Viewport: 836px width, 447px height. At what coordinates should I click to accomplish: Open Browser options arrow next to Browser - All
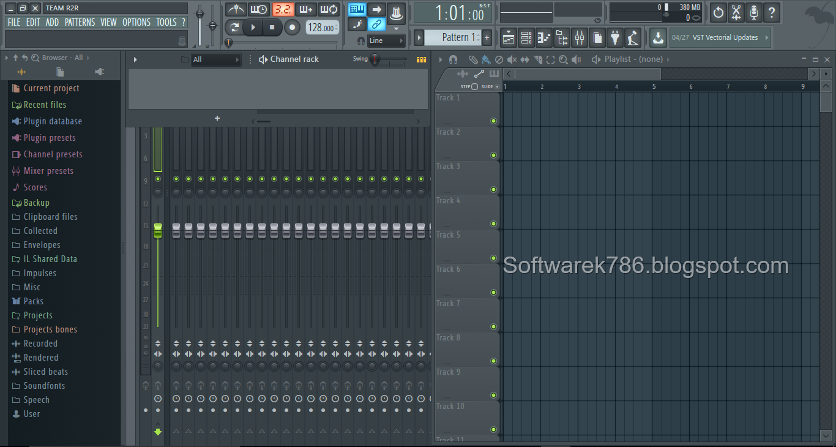[x=88, y=58]
